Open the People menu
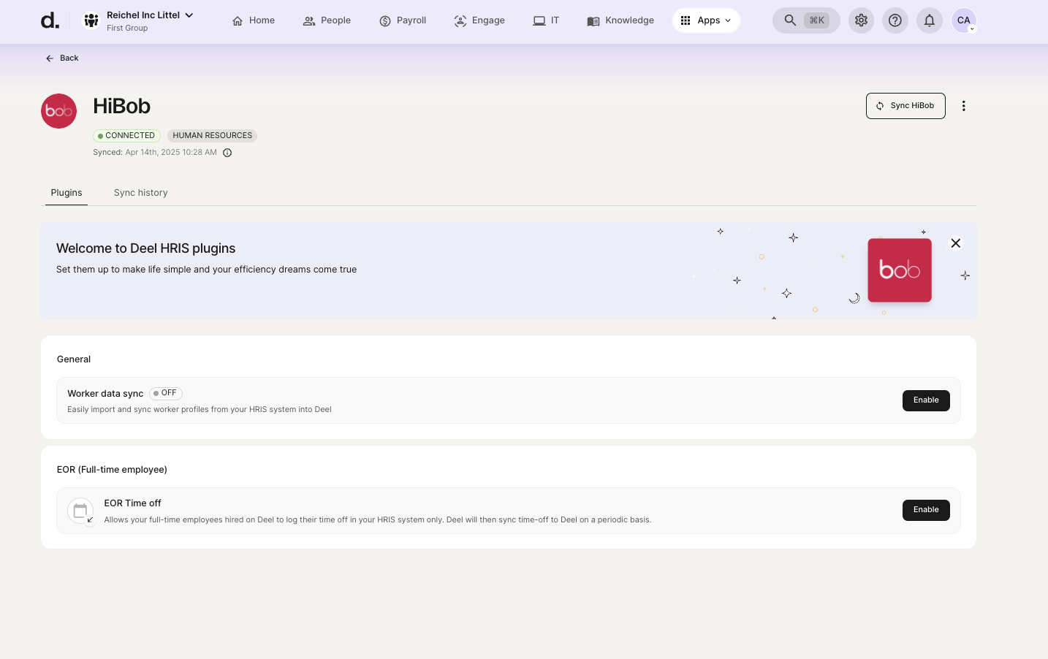Viewport: 1048px width, 659px height. (x=327, y=20)
